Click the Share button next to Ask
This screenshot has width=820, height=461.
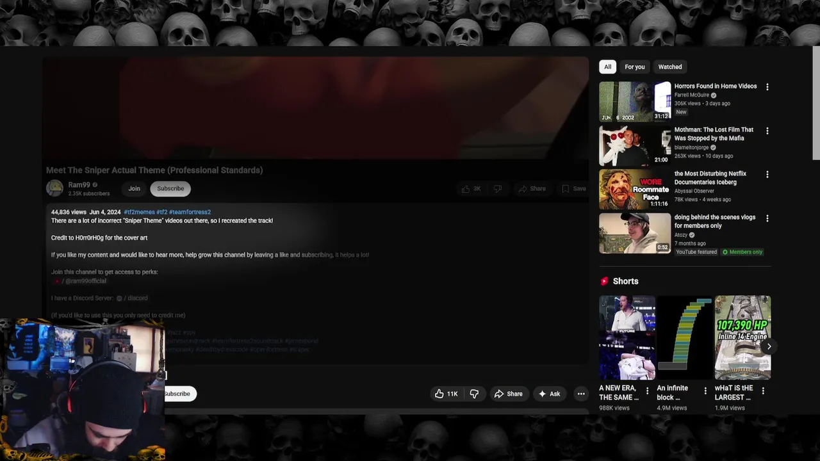[x=508, y=394]
